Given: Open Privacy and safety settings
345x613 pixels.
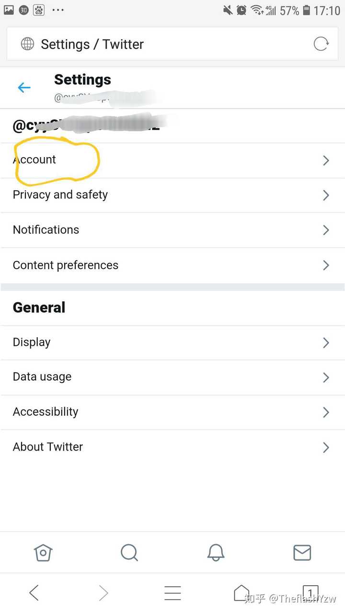Looking at the screenshot, I should click(60, 195).
